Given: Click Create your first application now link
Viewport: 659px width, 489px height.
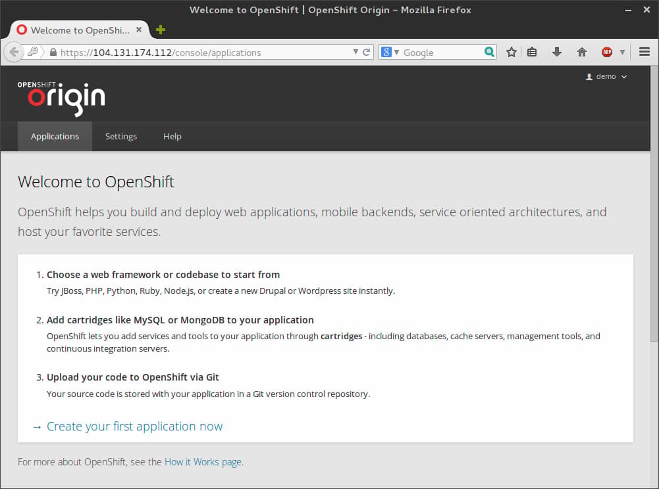Looking at the screenshot, I should 134,427.
